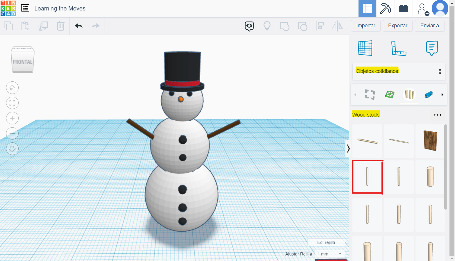
Task: Click the Paste icon in toolbar
Action: (26, 26)
